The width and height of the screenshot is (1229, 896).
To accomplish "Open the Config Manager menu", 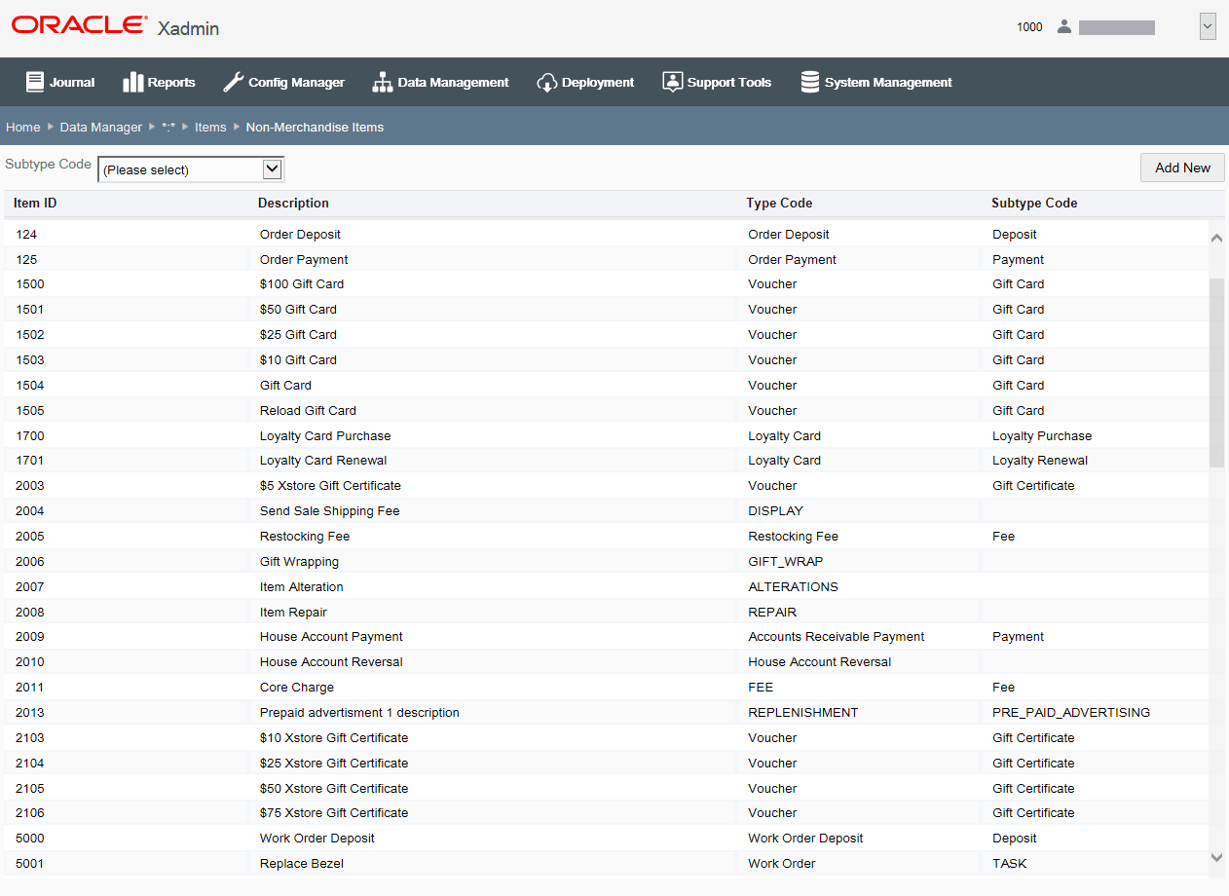I will coord(284,82).
